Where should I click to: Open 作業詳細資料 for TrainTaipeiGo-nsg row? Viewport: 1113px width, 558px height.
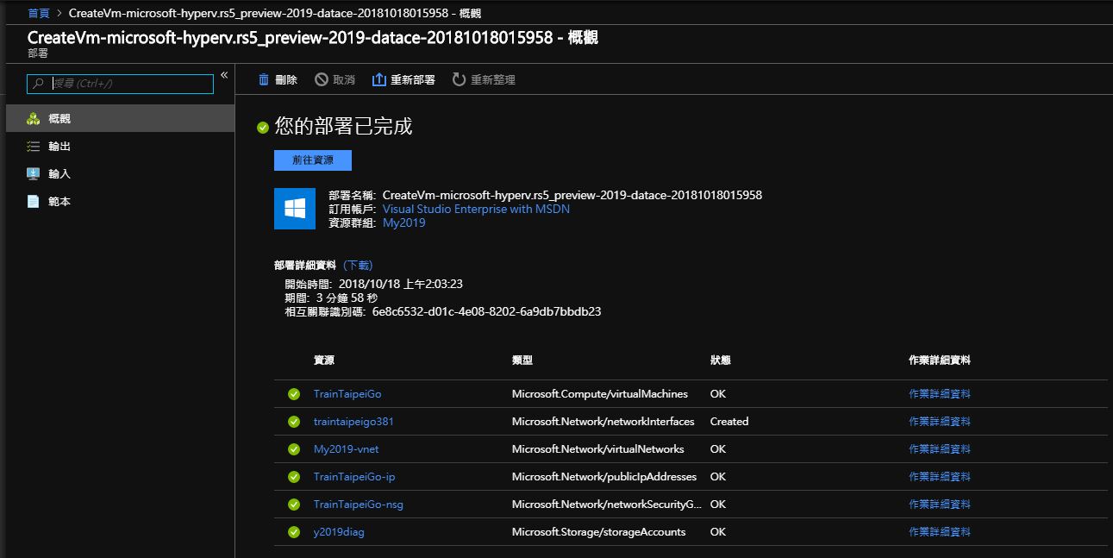point(940,505)
